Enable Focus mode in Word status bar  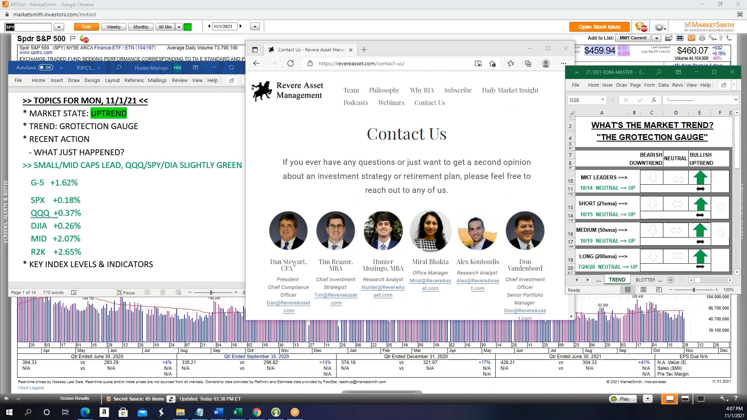tap(126, 292)
